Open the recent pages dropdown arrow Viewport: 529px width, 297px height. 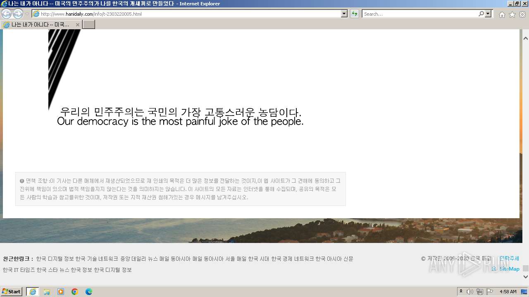[27, 14]
